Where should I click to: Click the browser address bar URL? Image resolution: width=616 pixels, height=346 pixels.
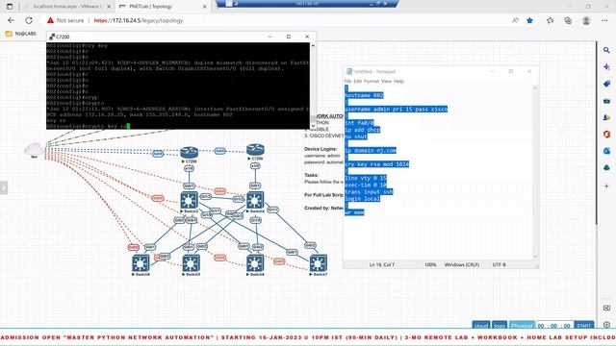(x=139, y=20)
